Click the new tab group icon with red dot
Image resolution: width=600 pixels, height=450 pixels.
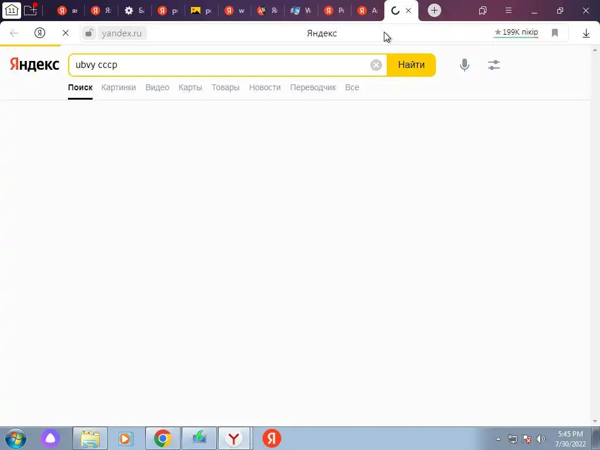[30, 10]
